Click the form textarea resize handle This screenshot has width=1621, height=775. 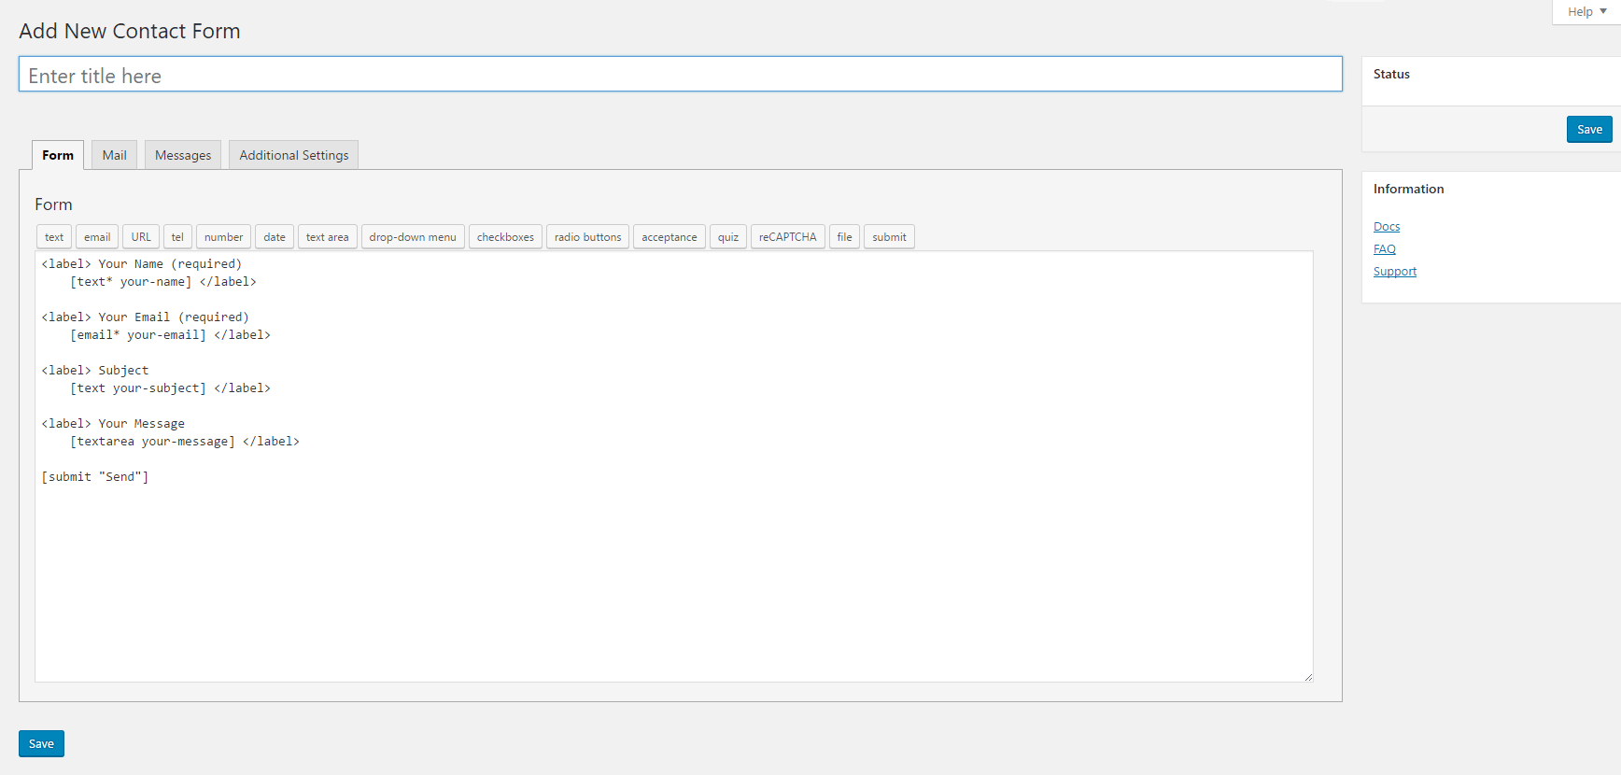click(1308, 677)
